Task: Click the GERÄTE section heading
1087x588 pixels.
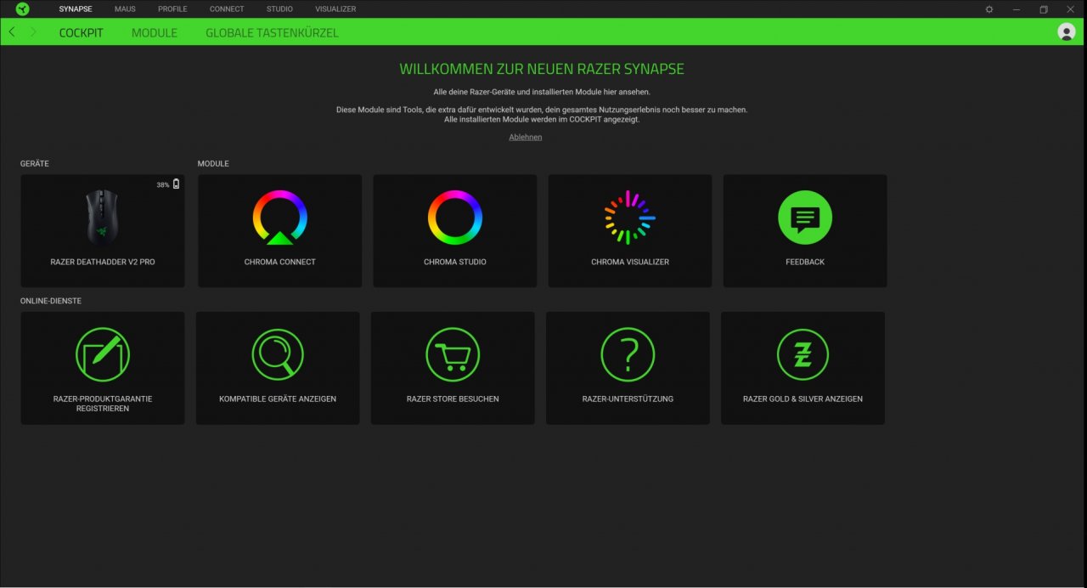Action: point(35,163)
